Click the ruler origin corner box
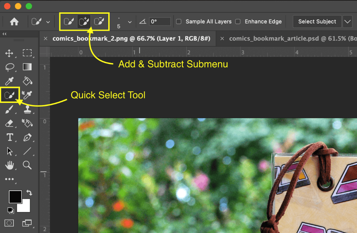The image size is (357, 233). point(45,52)
